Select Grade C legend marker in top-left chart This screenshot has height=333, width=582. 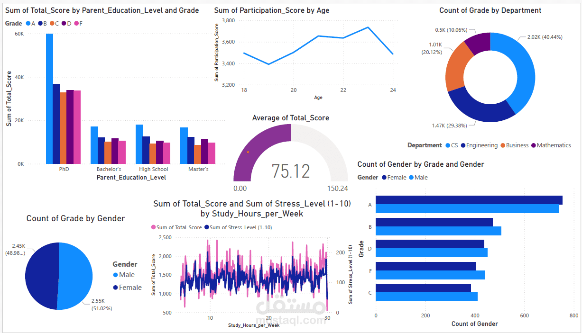pyautogui.click(x=52, y=23)
